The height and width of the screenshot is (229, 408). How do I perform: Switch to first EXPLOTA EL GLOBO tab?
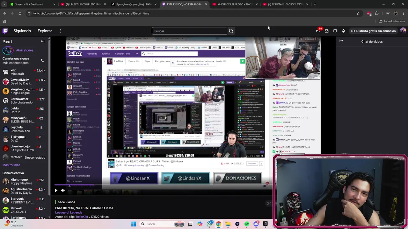point(235,4)
